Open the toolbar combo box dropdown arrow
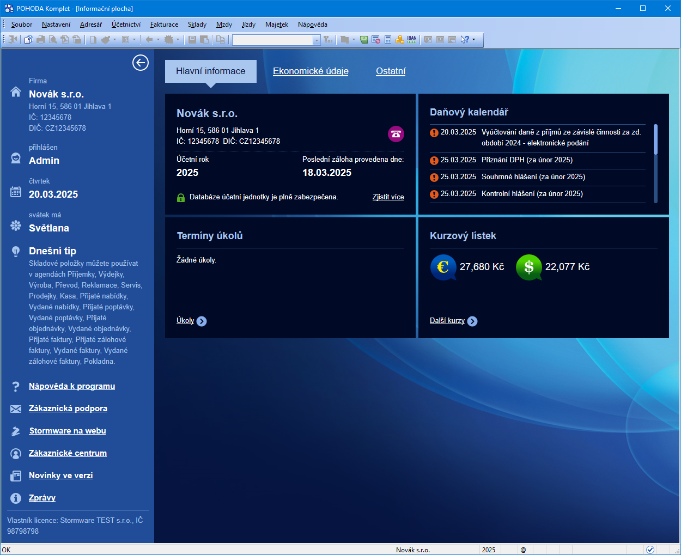This screenshot has height=555, width=681. pyautogui.click(x=317, y=40)
